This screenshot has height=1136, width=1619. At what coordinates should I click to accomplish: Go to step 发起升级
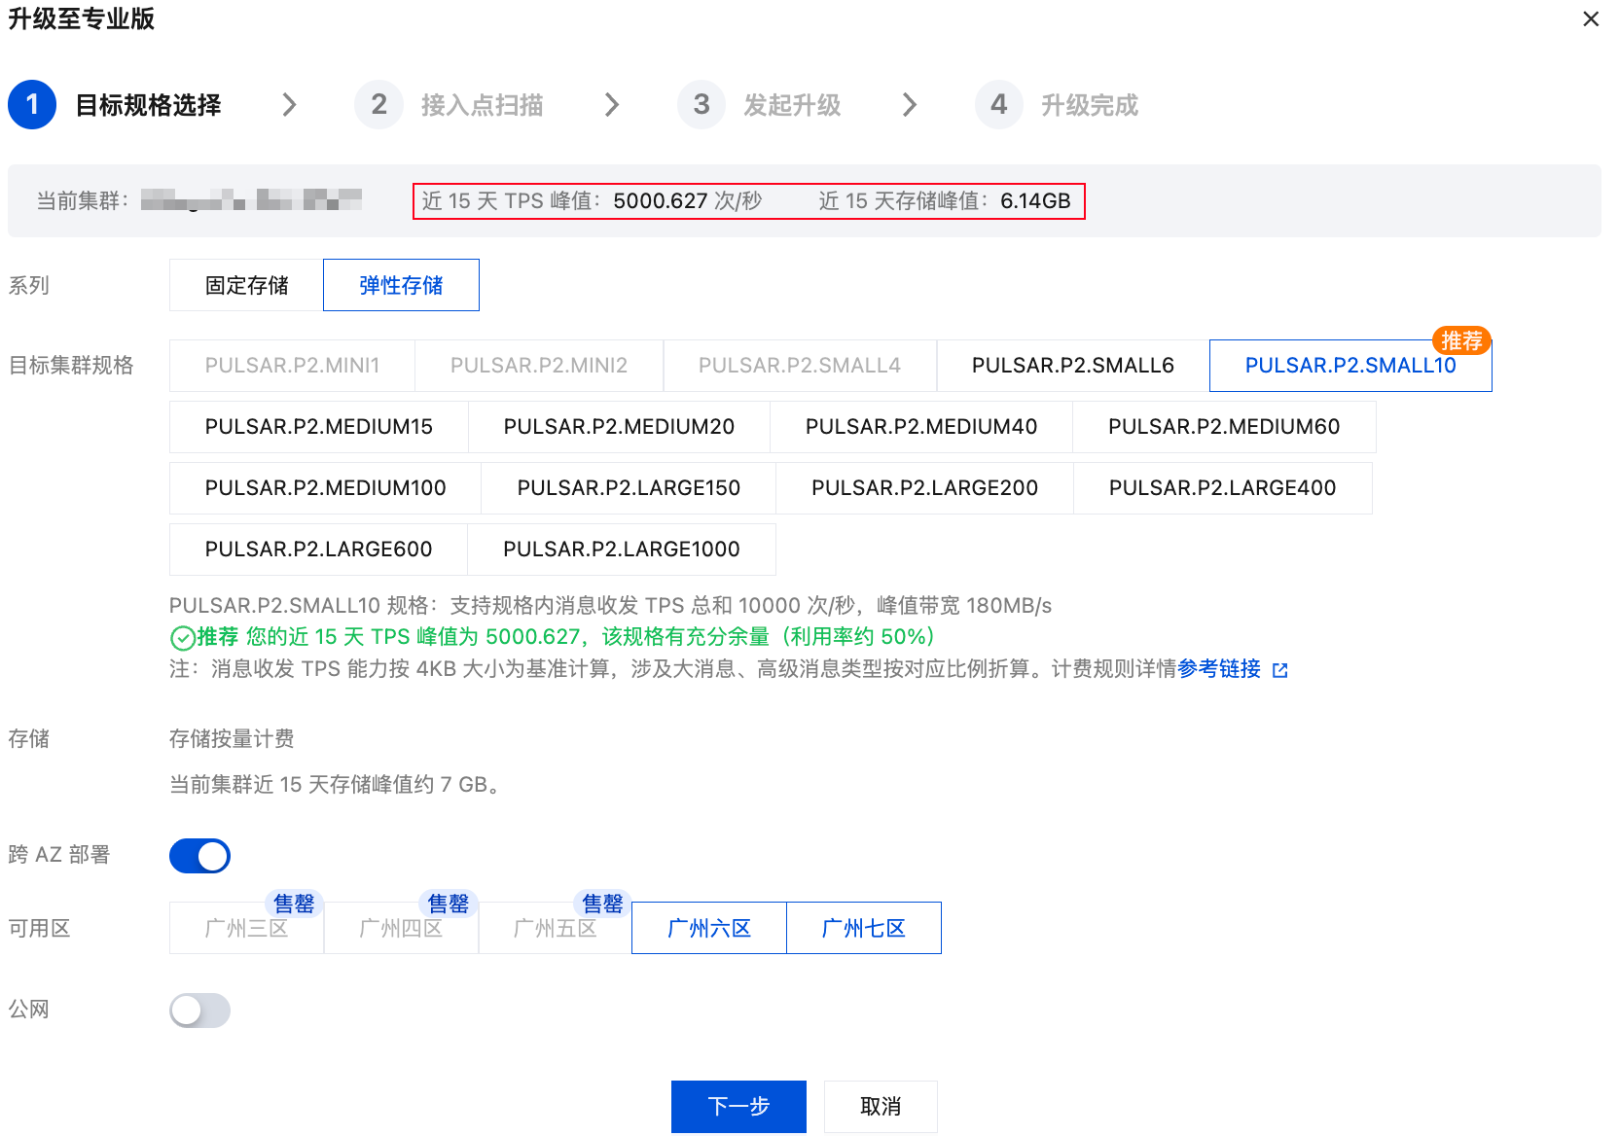click(x=792, y=105)
